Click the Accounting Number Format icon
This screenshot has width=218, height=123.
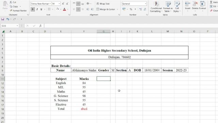[x=124, y=9]
